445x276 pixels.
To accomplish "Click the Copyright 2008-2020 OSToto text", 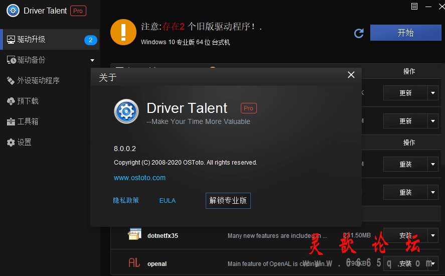I will 186,163.
